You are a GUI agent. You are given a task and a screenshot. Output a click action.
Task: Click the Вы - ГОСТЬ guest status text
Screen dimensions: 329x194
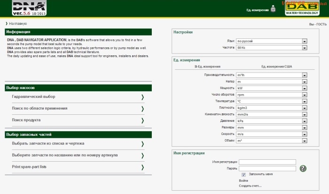coord(318,24)
